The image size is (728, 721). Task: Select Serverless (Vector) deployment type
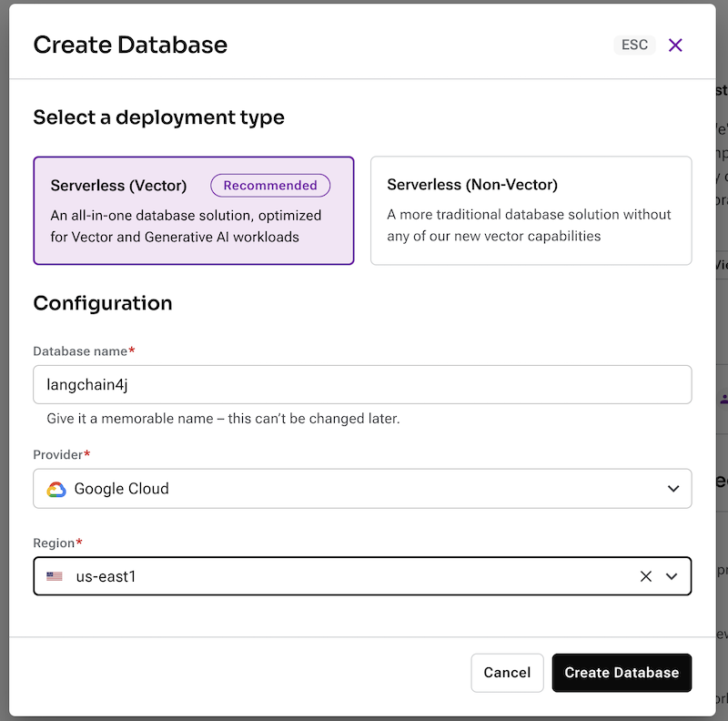[x=193, y=210]
